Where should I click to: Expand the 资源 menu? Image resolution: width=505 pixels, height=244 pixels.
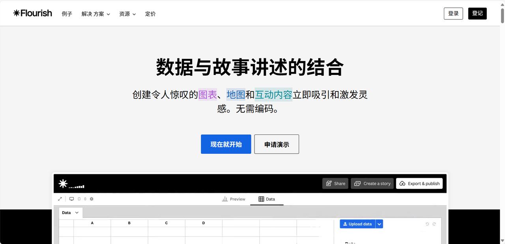(x=127, y=14)
